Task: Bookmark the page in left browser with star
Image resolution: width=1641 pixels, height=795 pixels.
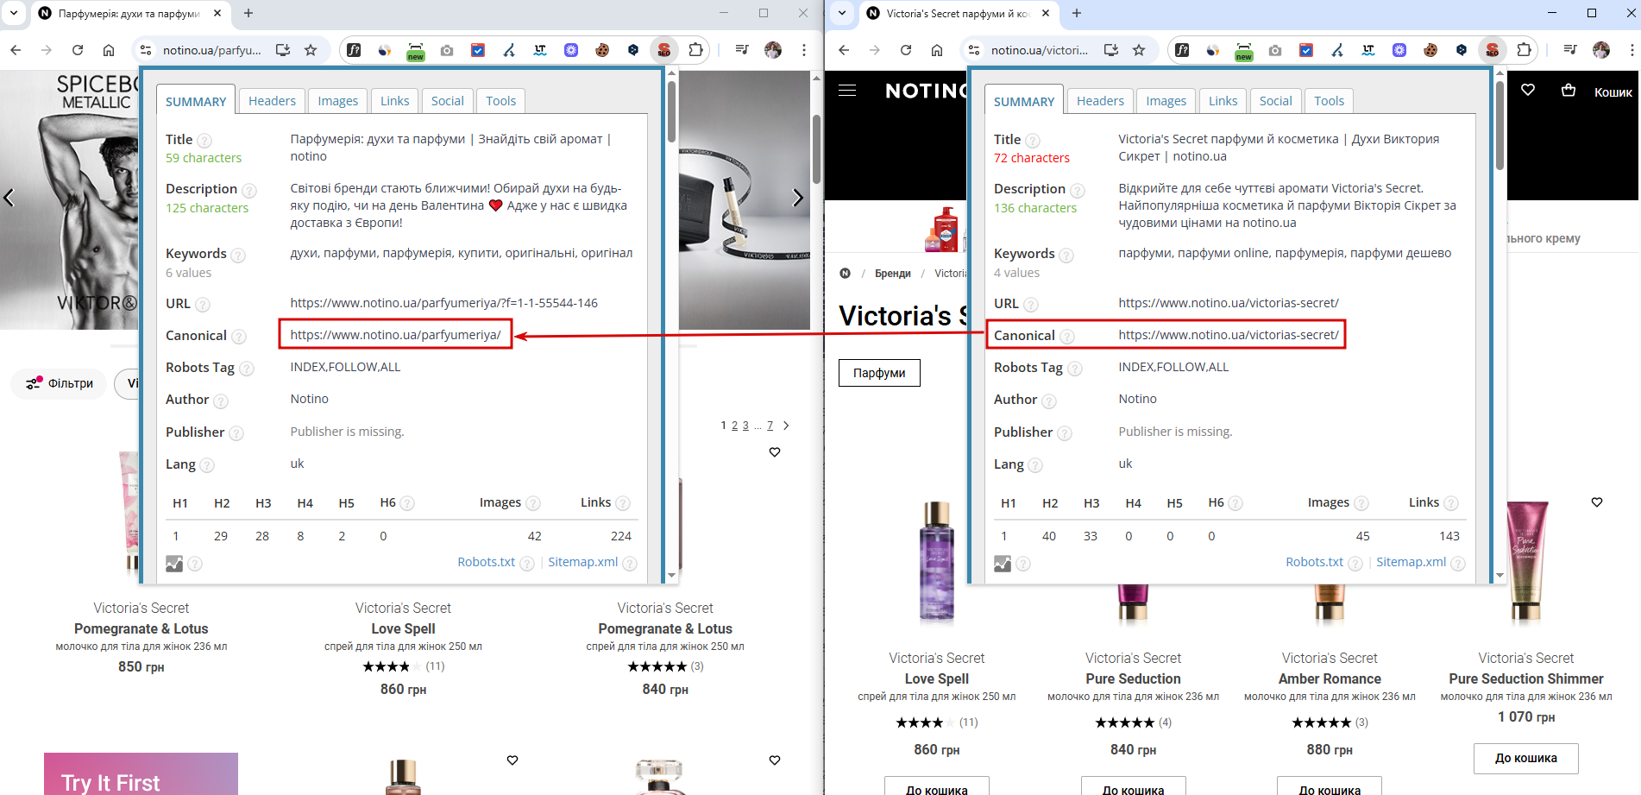Action: click(x=311, y=50)
